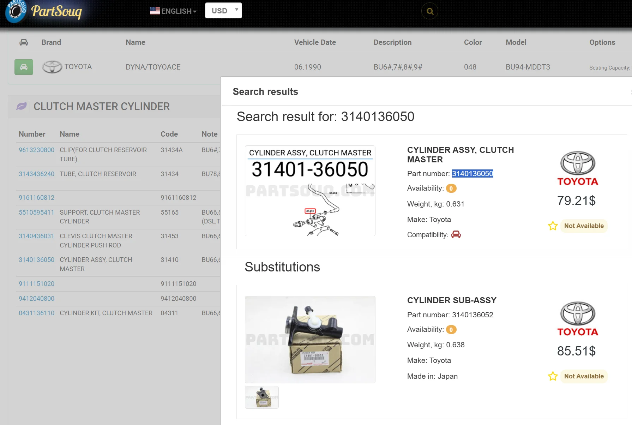Click the green vehicle button for Toyota
This screenshot has width=632, height=425.
click(x=24, y=67)
